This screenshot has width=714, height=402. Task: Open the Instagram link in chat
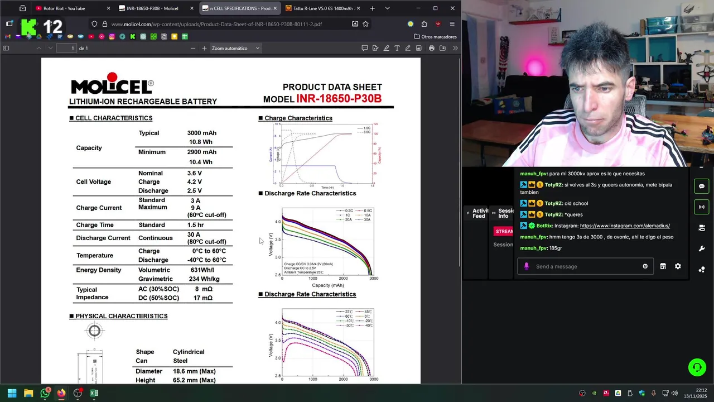tap(625, 226)
